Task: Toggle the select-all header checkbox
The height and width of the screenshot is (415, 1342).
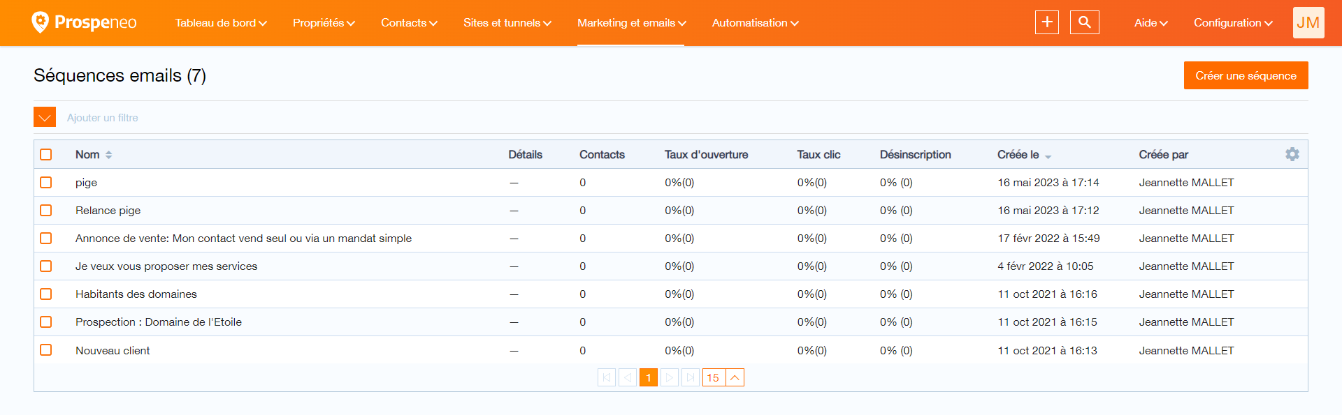Action: (x=46, y=154)
